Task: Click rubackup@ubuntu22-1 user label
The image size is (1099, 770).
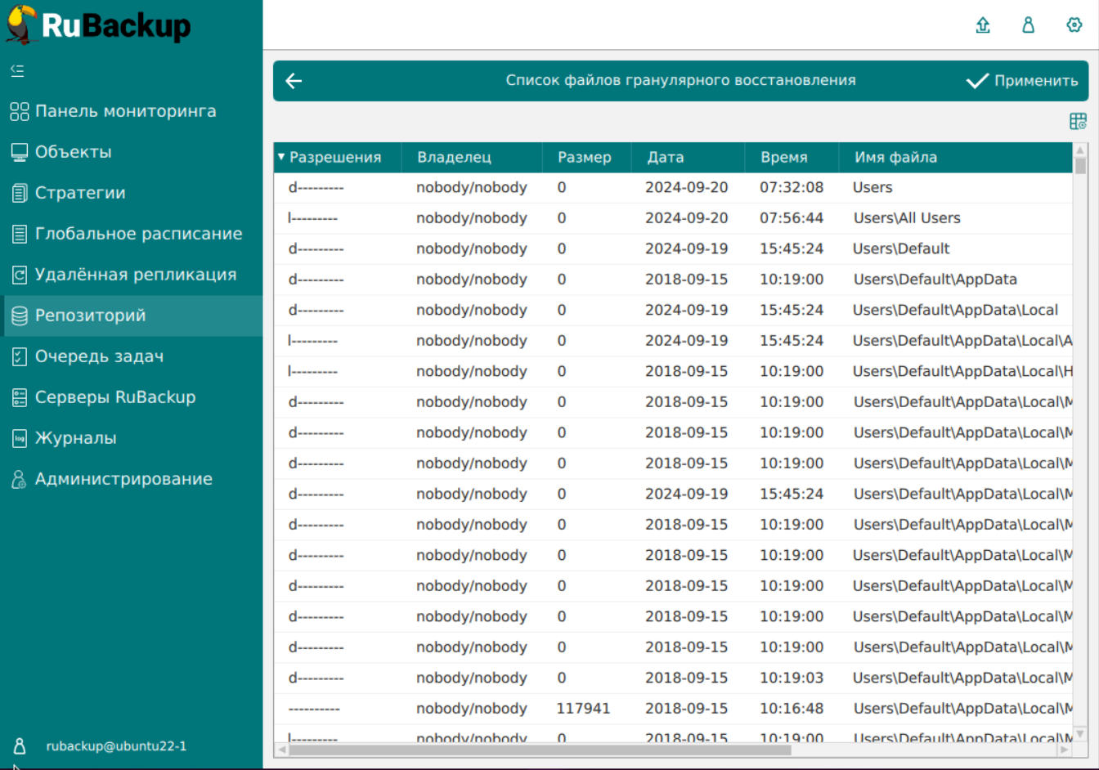Action: tap(116, 746)
